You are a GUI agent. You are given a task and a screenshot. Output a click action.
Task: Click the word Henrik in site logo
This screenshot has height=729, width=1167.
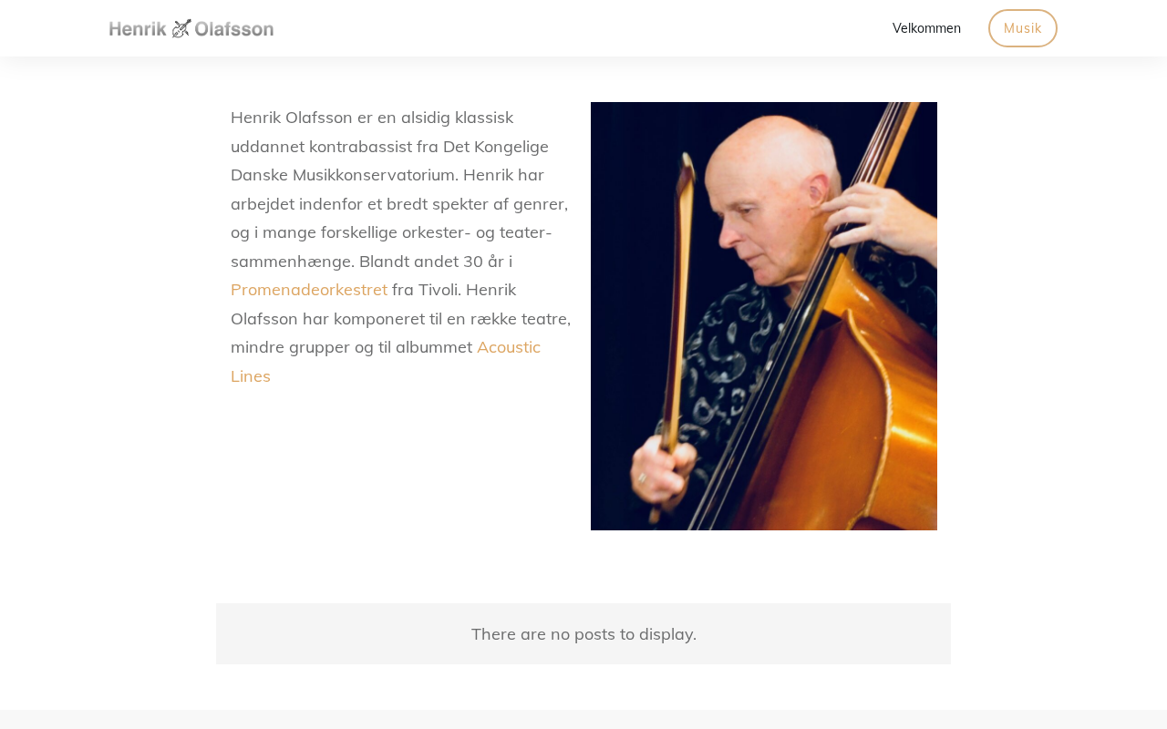pyautogui.click(x=138, y=29)
